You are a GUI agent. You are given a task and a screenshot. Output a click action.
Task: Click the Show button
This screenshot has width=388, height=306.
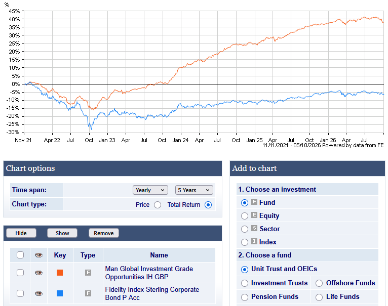click(x=62, y=233)
